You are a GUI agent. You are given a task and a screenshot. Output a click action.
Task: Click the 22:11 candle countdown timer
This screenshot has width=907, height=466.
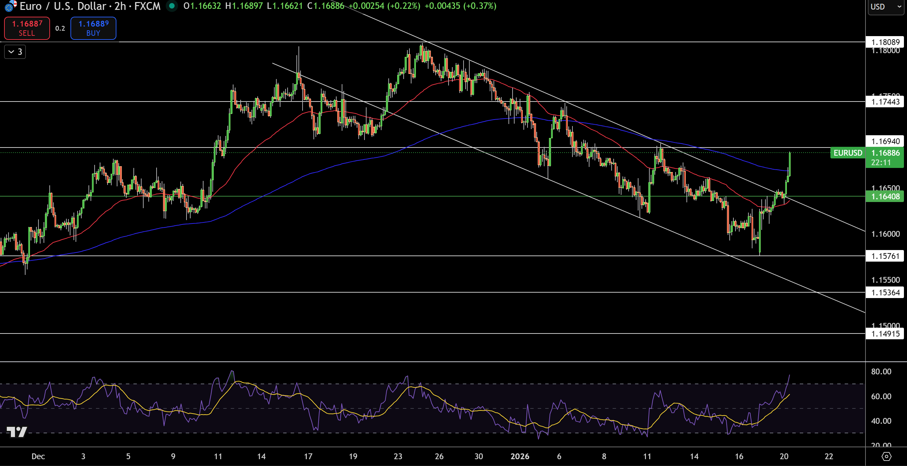click(880, 162)
